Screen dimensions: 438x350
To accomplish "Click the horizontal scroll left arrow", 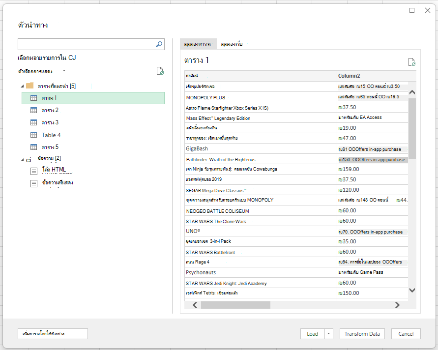I will click(195, 305).
